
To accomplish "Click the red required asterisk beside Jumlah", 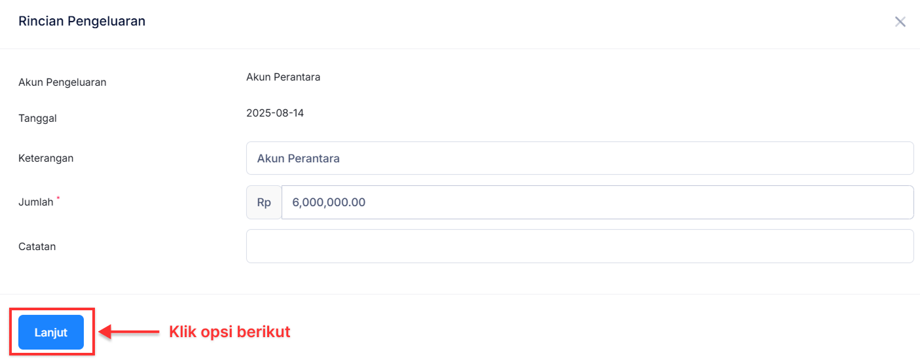I will [x=58, y=198].
